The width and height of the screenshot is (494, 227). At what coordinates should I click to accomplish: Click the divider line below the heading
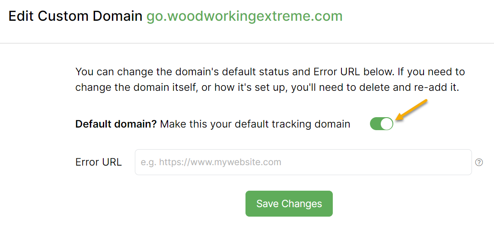pos(247,43)
